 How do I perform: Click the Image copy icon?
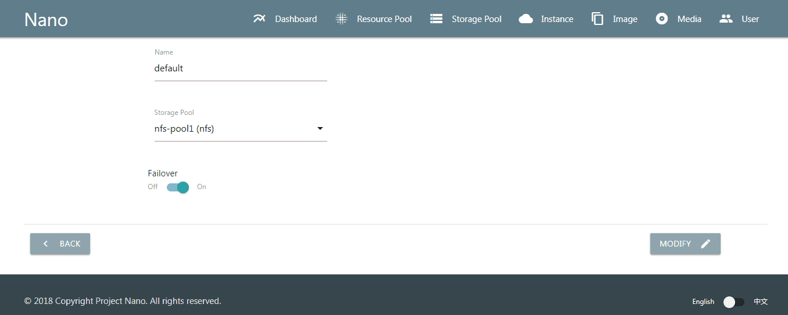tap(597, 19)
